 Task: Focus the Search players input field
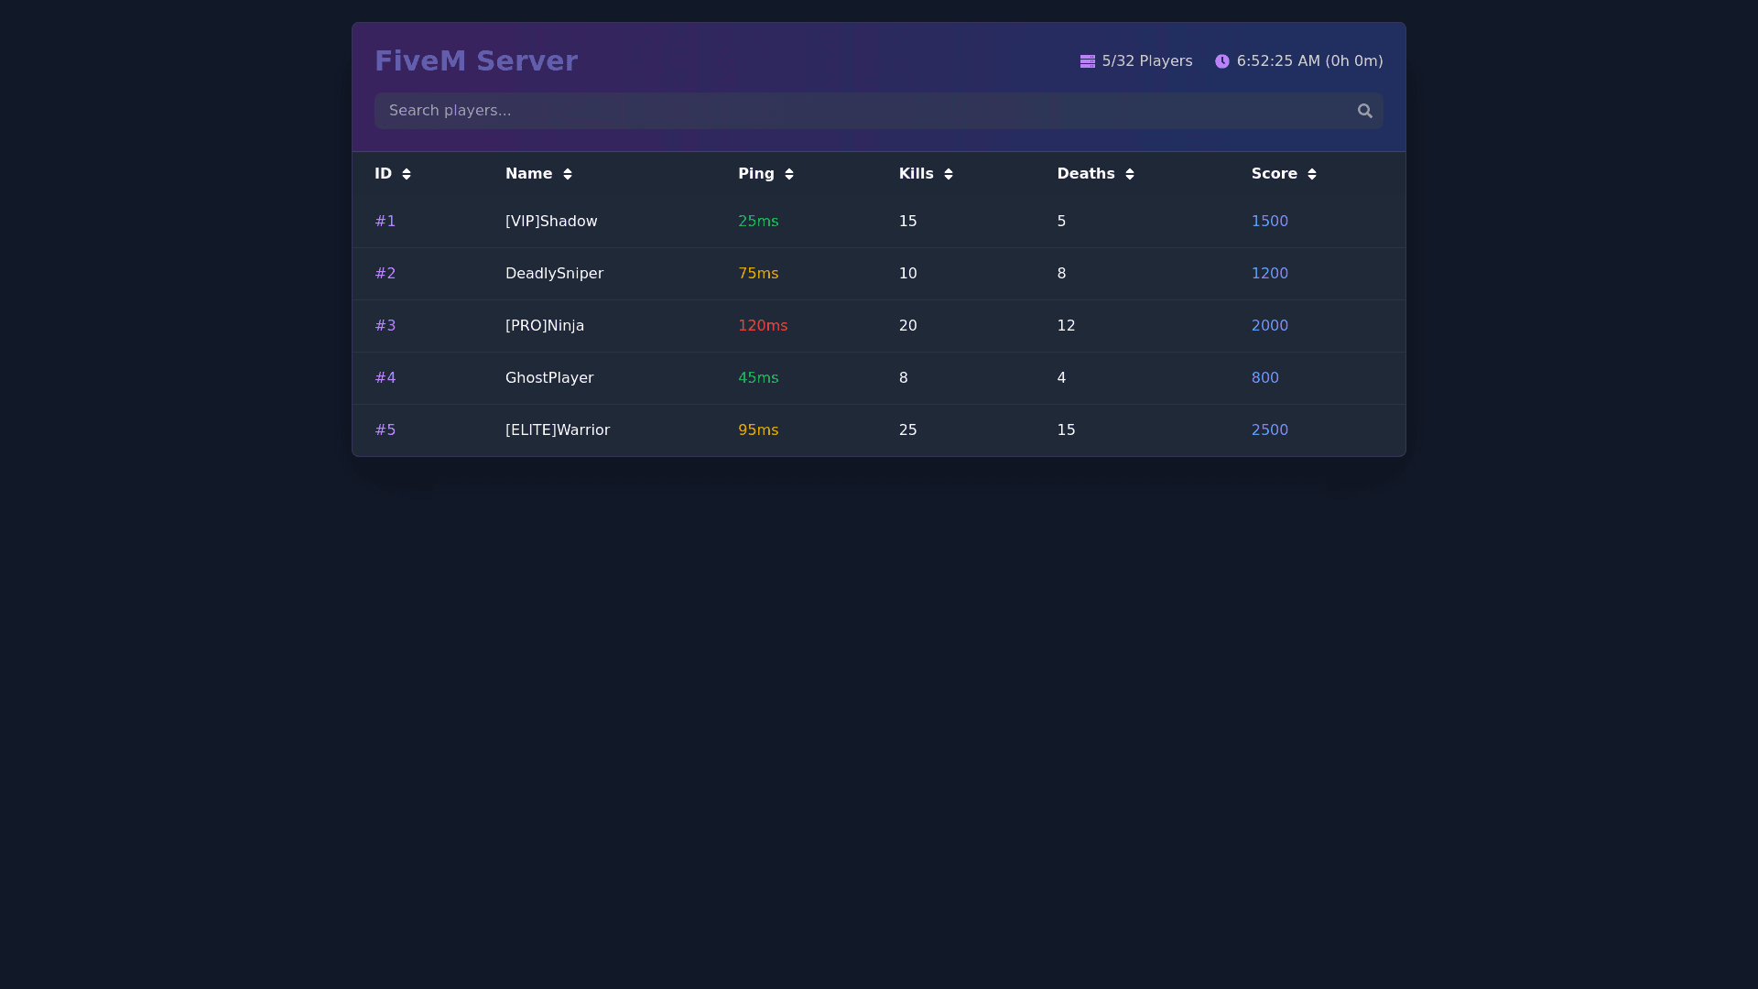[861, 111]
